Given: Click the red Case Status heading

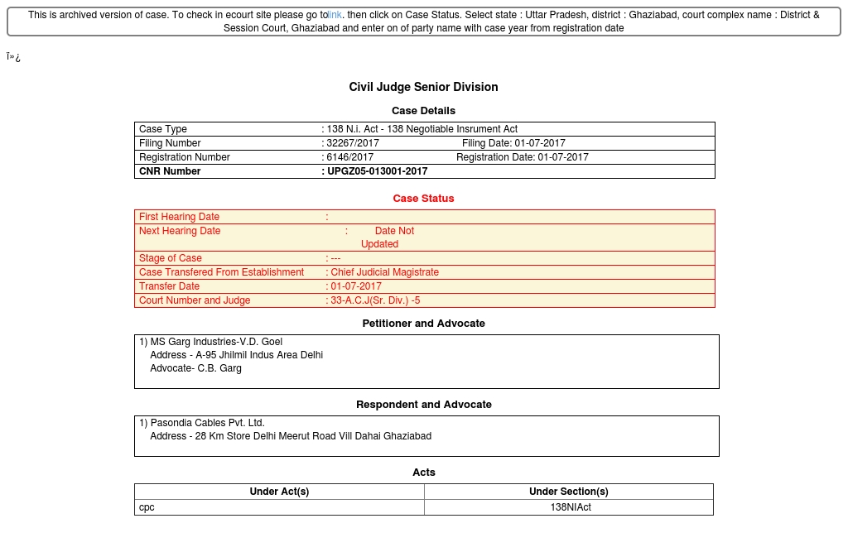Looking at the screenshot, I should pos(423,199).
